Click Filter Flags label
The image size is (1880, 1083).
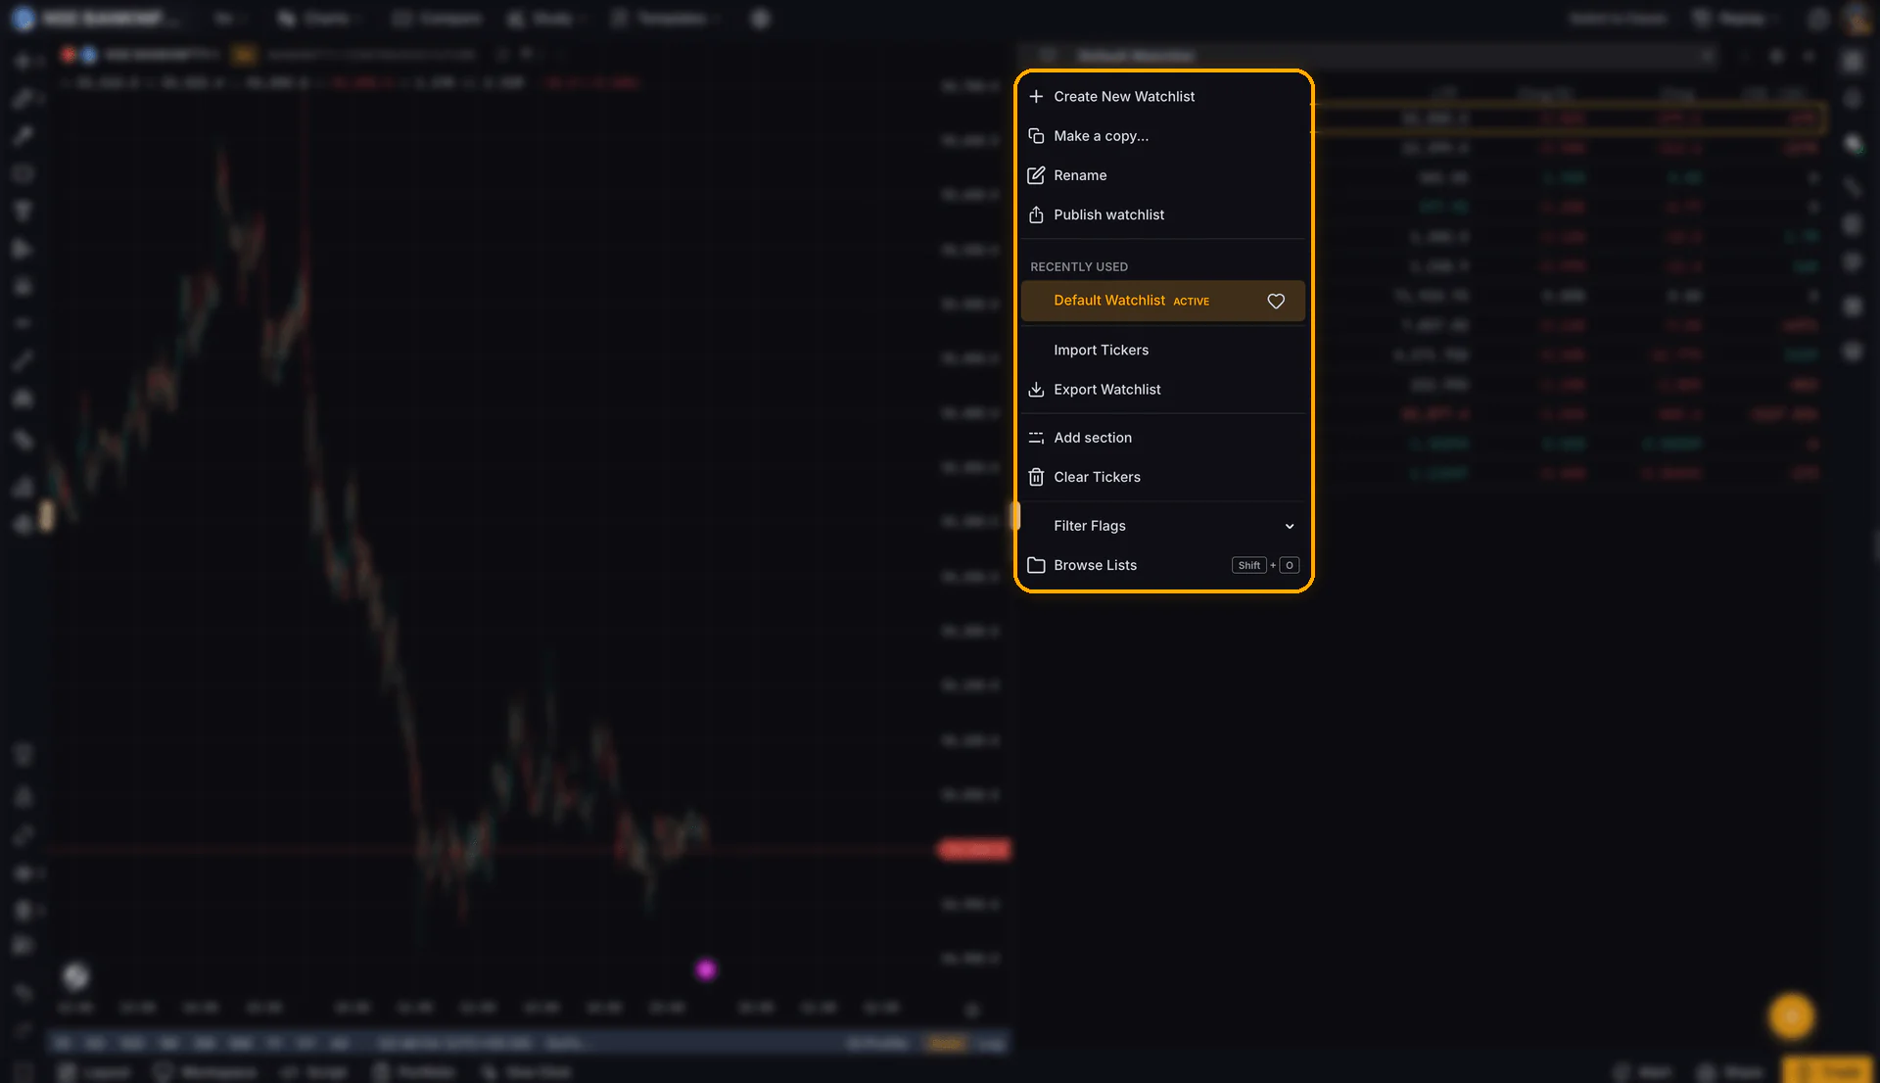click(x=1090, y=526)
